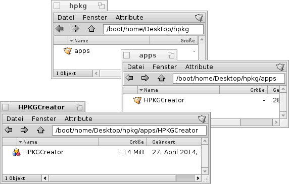Sort by Name column in apps window

coord(178,90)
